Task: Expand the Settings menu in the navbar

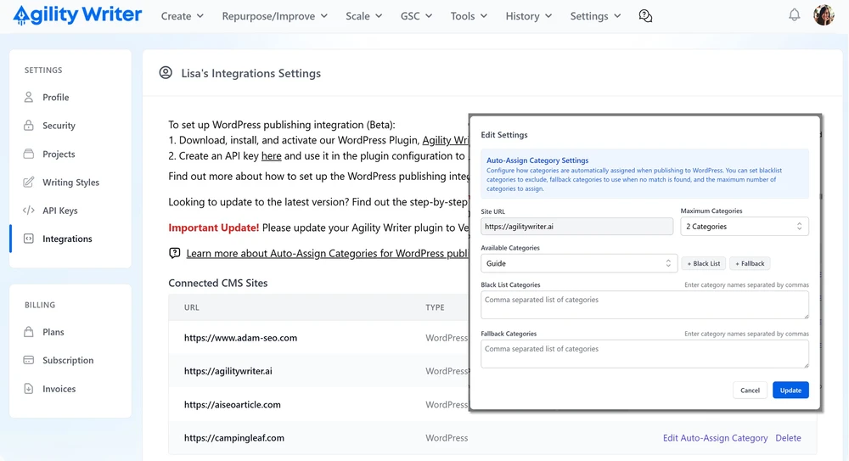Action: [595, 16]
